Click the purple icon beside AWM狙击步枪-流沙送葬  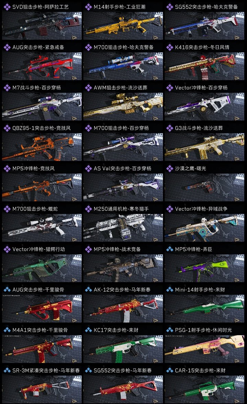click(x=88, y=88)
